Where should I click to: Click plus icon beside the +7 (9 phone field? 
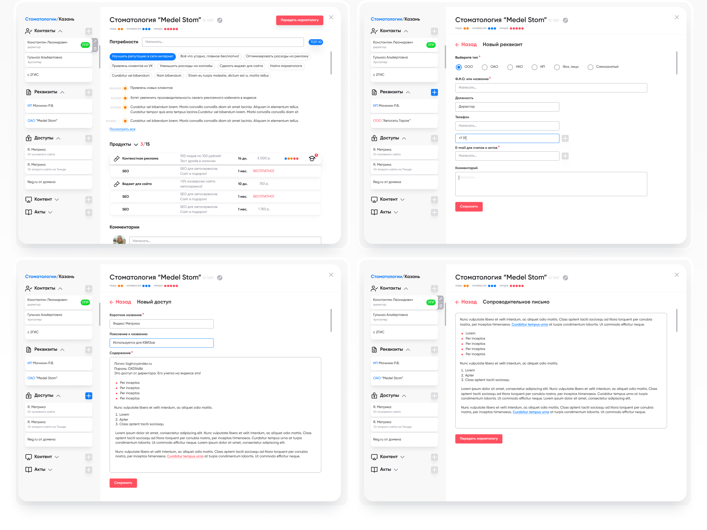click(565, 138)
